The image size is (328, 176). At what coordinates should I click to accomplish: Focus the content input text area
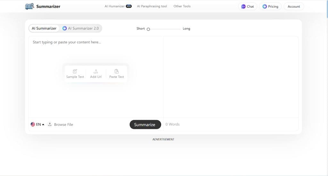(96, 77)
